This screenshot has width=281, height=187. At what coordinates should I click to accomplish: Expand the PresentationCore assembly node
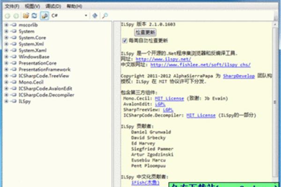pyautogui.click(x=6, y=63)
